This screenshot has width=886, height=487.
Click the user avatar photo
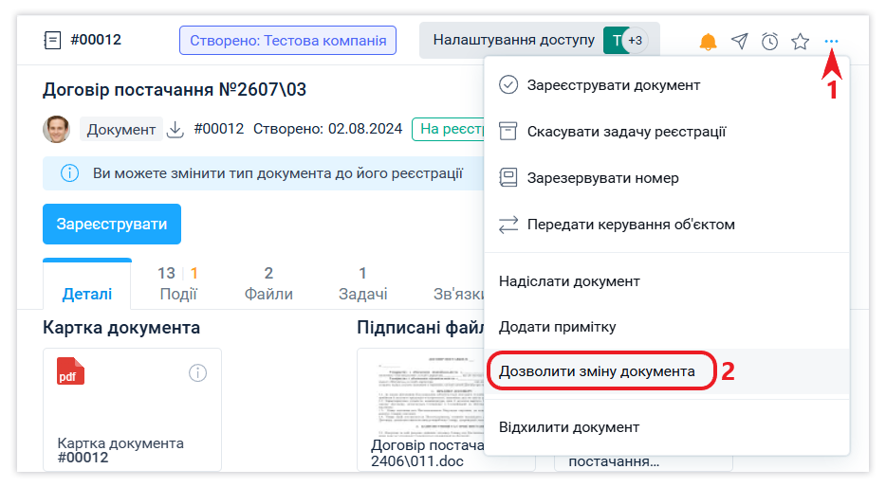[57, 130]
